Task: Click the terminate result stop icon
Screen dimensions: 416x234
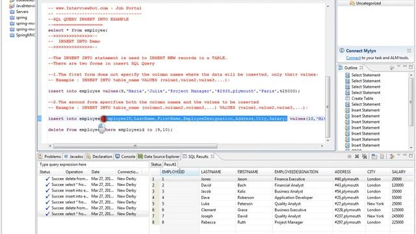Action: [350, 157]
